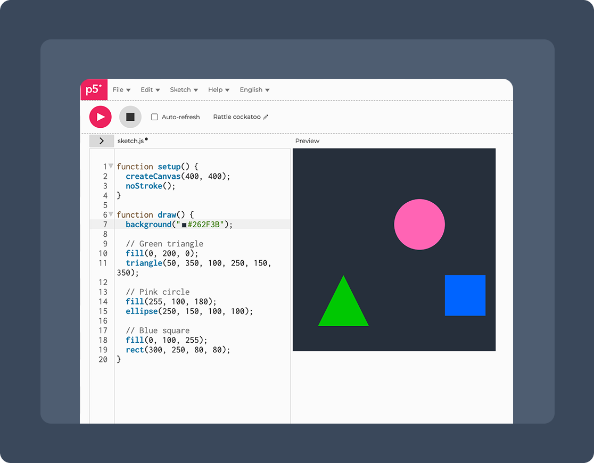Viewport: 594px width, 463px height.
Task: Click line number 19 in the gutter
Action: 103,350
